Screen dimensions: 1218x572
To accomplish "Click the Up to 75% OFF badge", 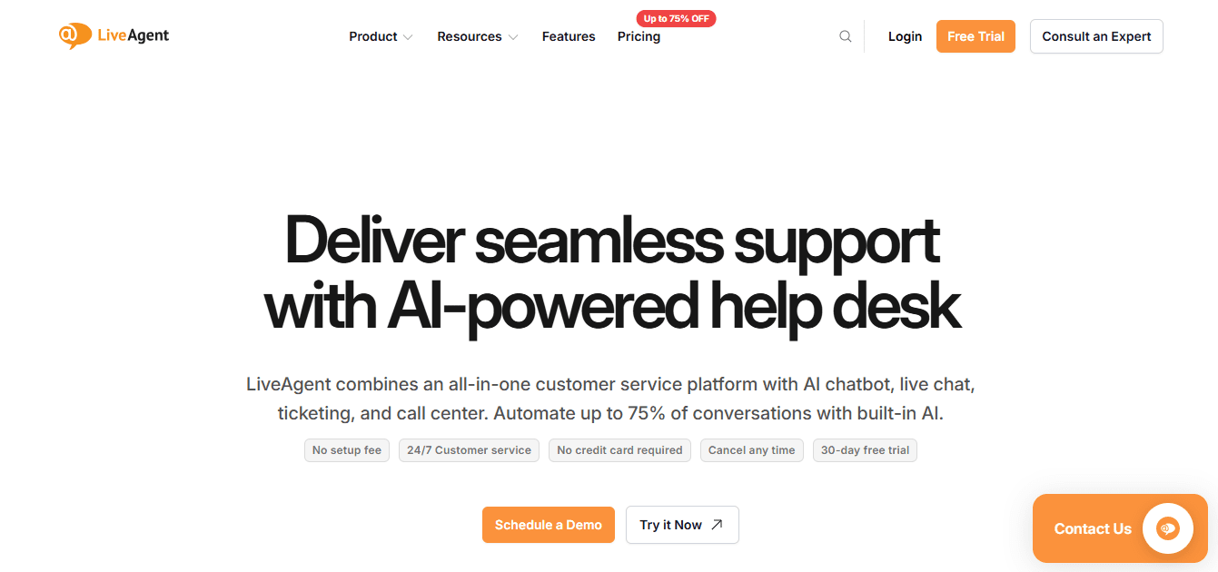I will tap(677, 18).
